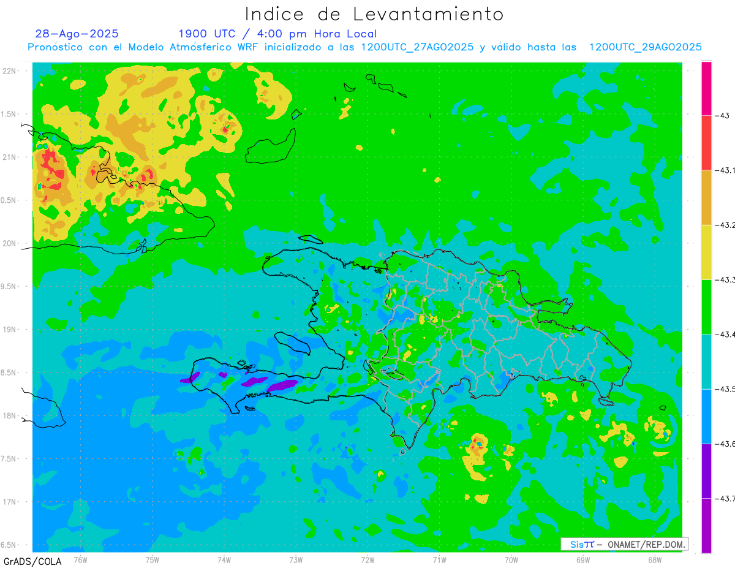Click the teal legend swatch above -43.5
This screenshot has width=735, height=568.
(x=706, y=362)
